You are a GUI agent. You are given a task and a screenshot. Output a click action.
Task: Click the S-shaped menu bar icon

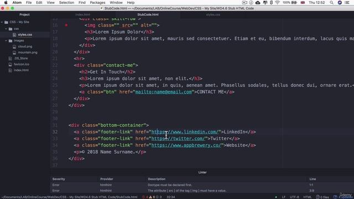[271, 2]
